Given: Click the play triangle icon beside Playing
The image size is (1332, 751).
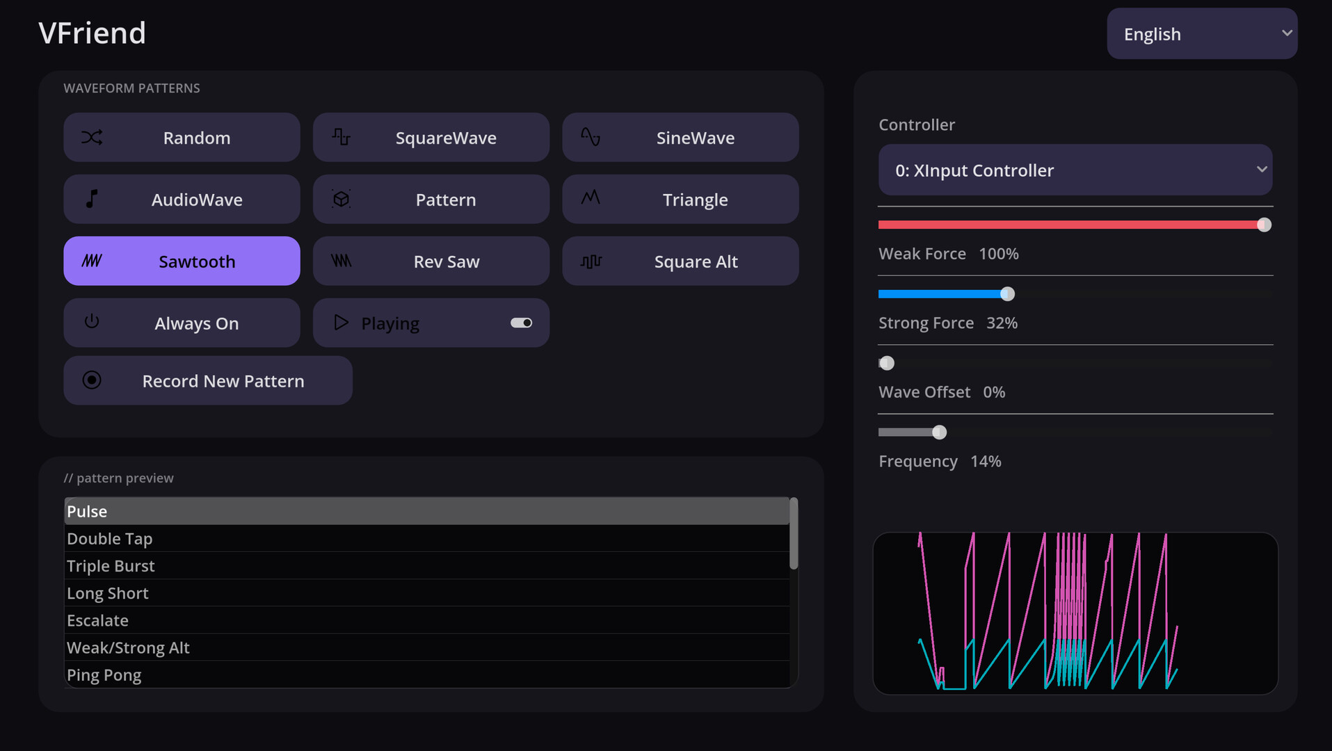Looking at the screenshot, I should point(341,322).
